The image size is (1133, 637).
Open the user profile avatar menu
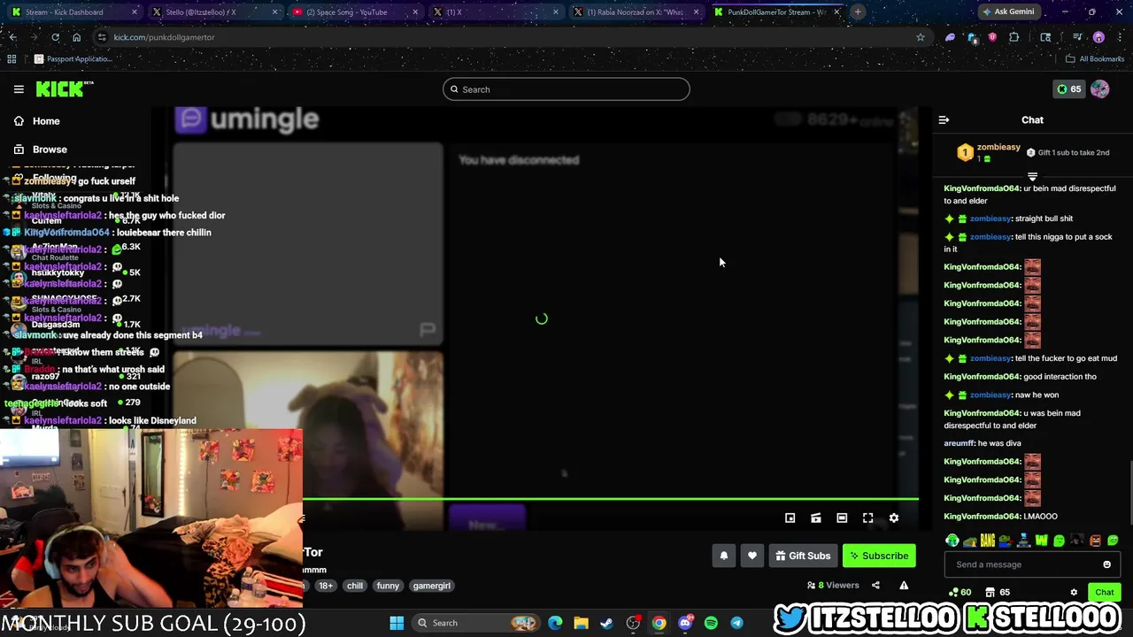(x=1099, y=89)
